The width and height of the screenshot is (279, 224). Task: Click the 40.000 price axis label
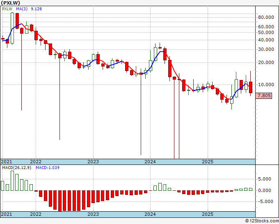[x=266, y=40]
